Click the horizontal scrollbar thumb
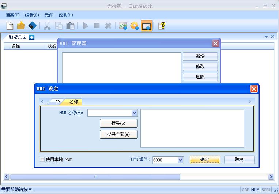 point(95,177)
